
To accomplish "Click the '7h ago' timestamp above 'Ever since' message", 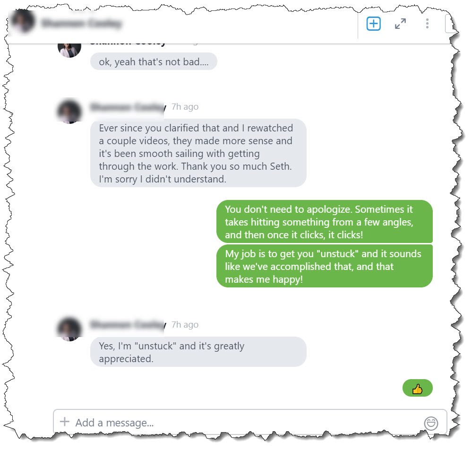I will (185, 107).
